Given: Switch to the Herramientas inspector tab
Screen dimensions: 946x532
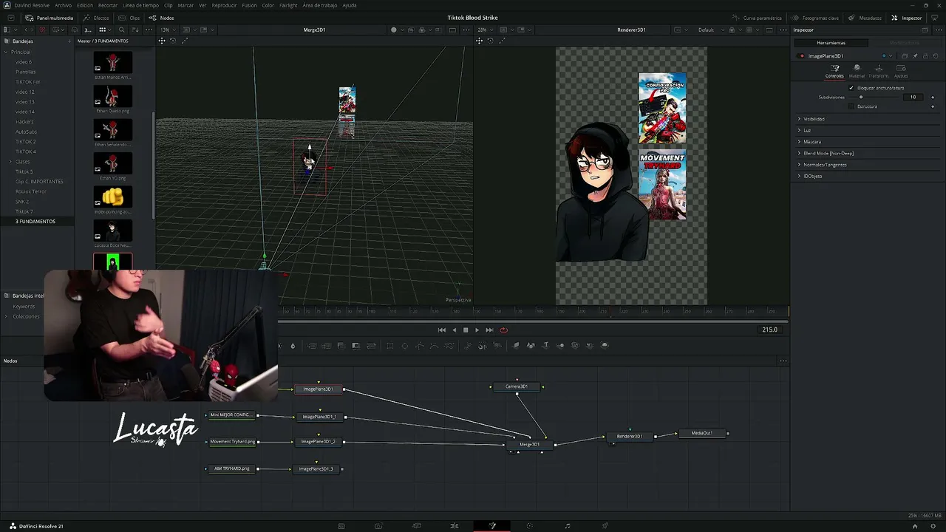Looking at the screenshot, I should 831,43.
